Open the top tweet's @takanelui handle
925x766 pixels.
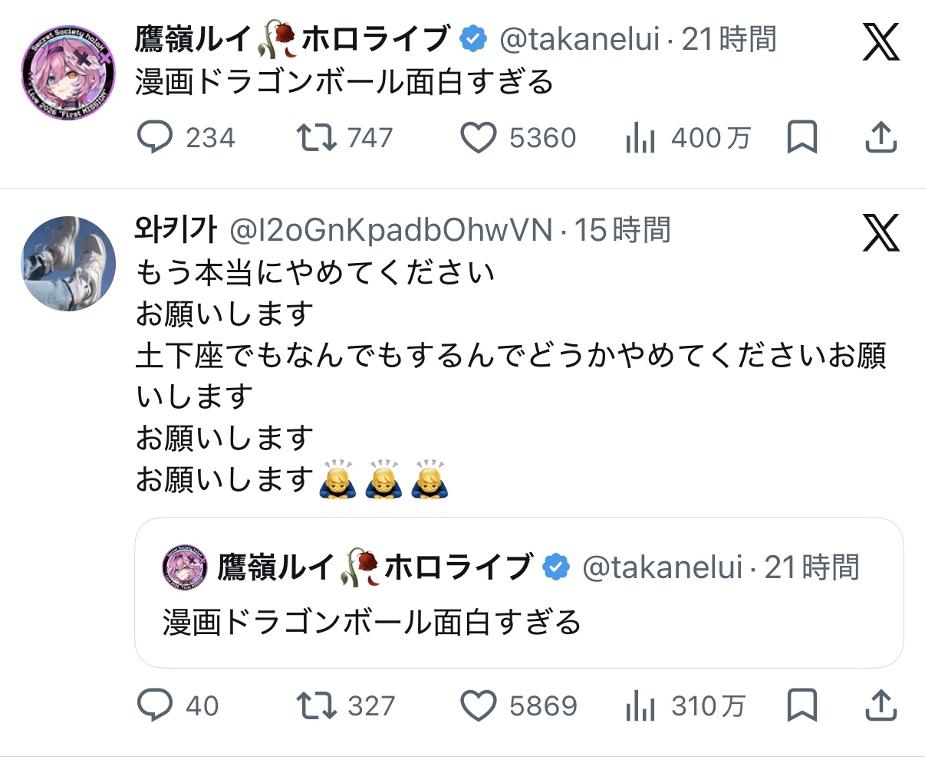click(x=579, y=39)
